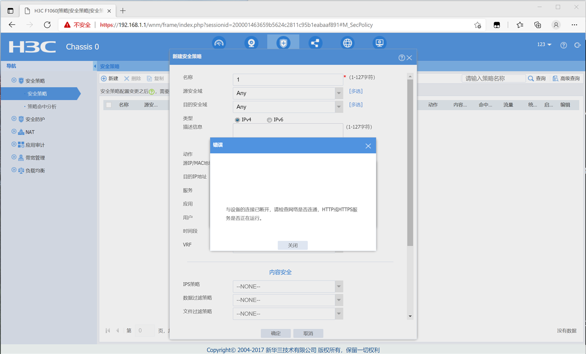Open the Dashboard gauge icon in top bar
Viewport: 586px width, 354px height.
[x=219, y=43]
